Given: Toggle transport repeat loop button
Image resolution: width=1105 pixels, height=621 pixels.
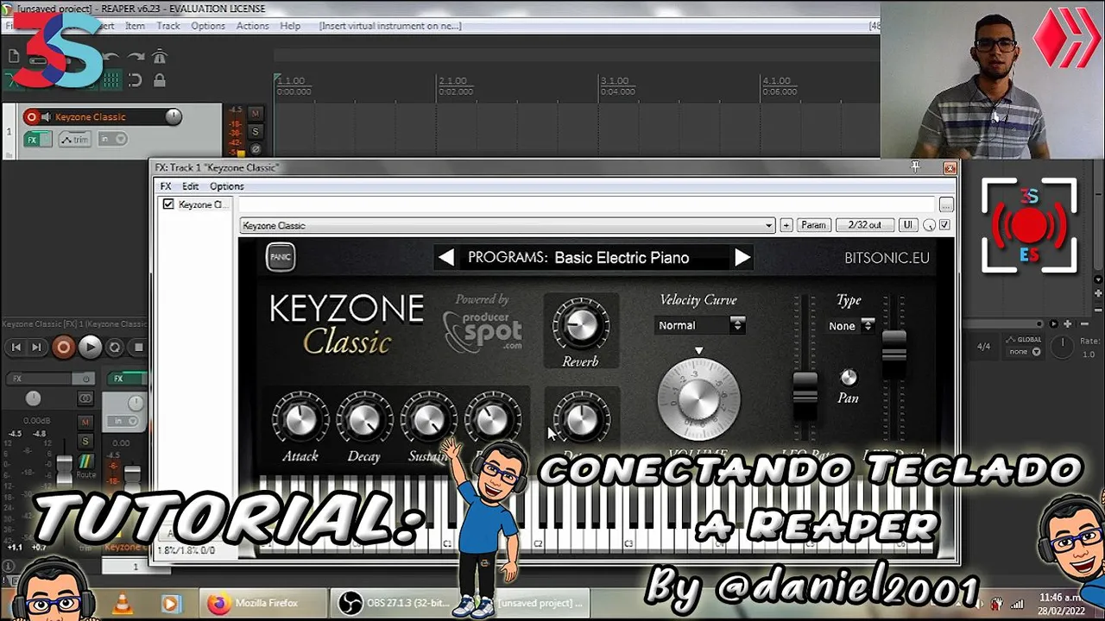Looking at the screenshot, I should tap(115, 347).
